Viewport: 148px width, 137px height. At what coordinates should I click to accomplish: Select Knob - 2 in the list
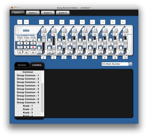[28, 109]
